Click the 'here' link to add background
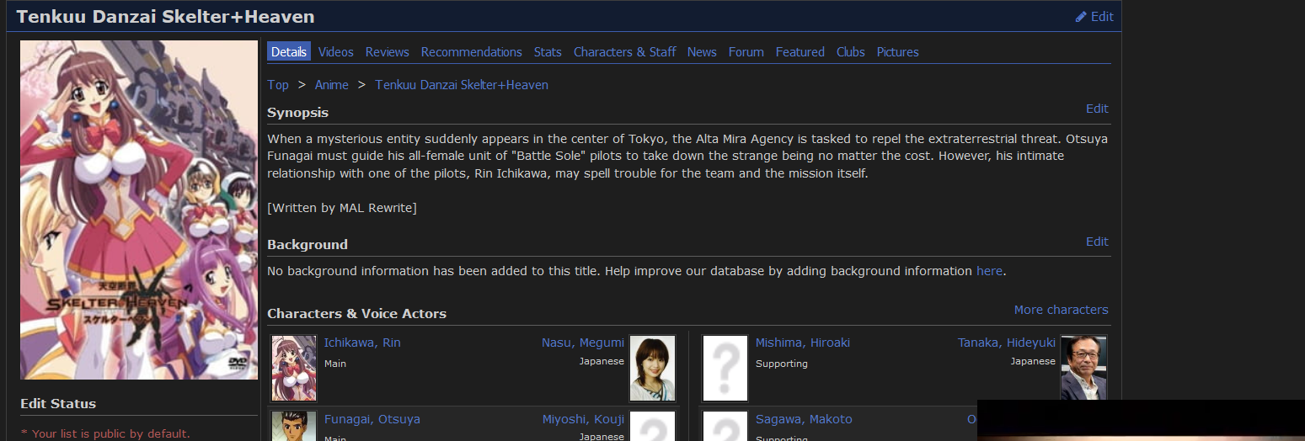The image size is (1305, 441). (990, 271)
